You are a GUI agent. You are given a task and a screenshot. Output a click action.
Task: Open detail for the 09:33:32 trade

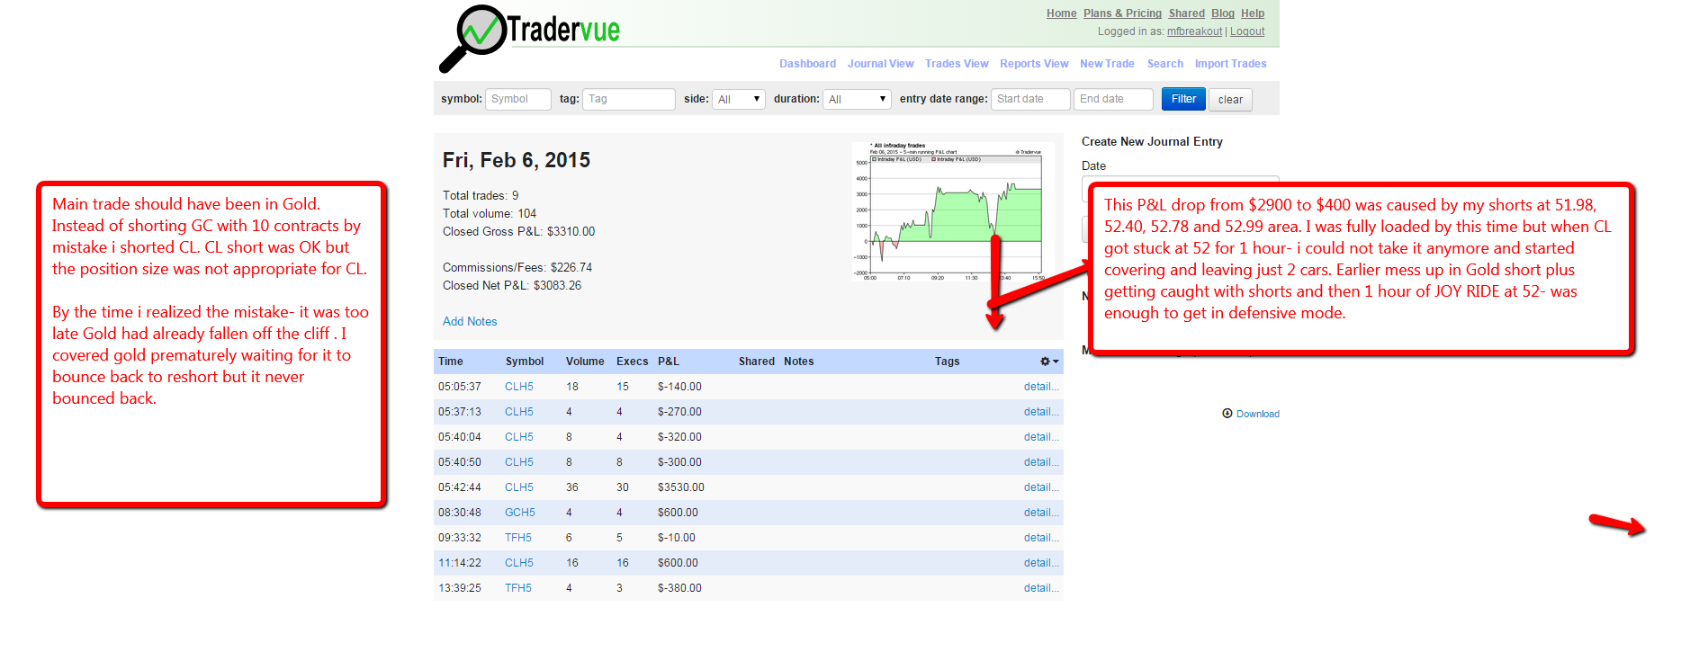pos(1041,538)
